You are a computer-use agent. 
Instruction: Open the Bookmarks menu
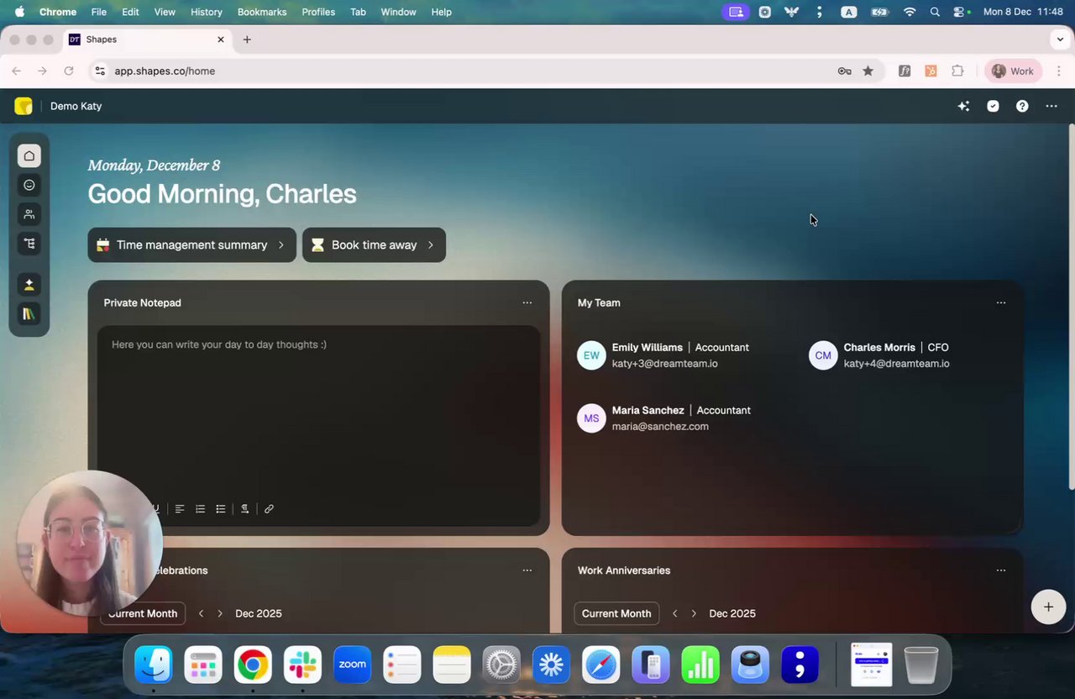(262, 12)
